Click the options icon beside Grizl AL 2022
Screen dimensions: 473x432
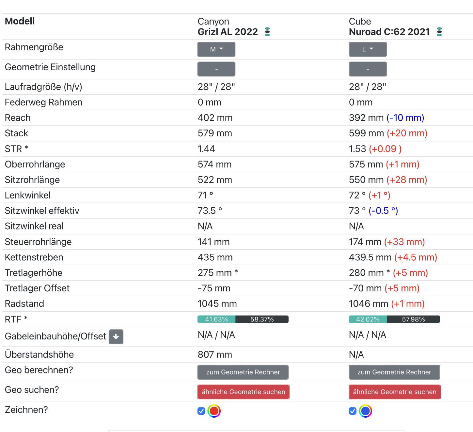[267, 32]
